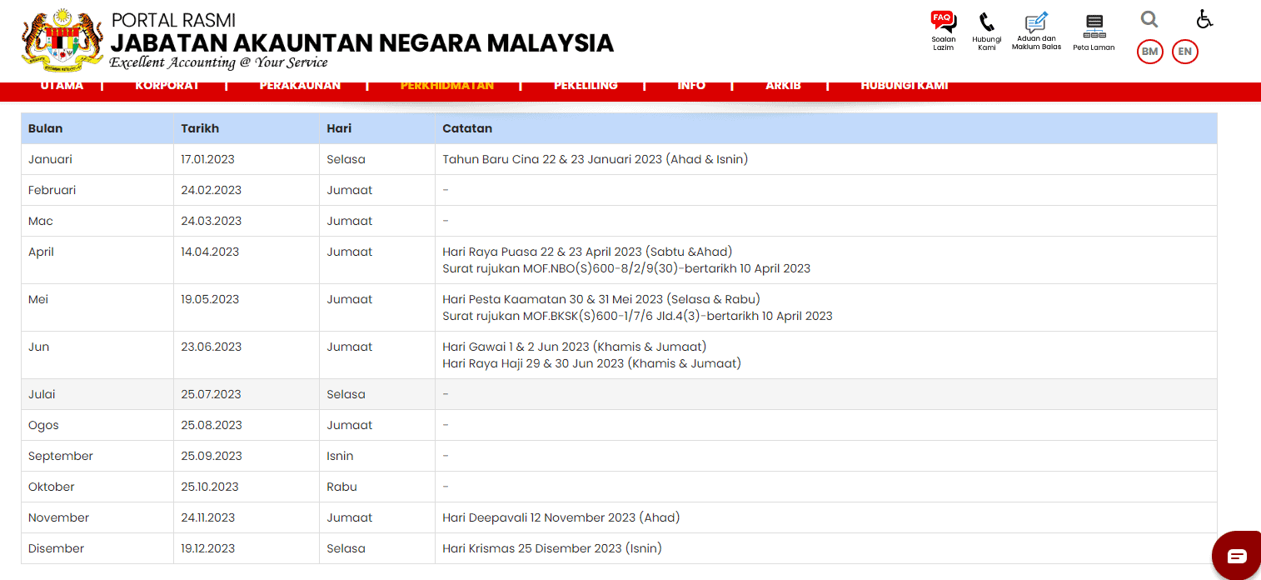Select the highlighted PERKHIDMATAN menu
This screenshot has height=580, width=1261.
pos(446,85)
